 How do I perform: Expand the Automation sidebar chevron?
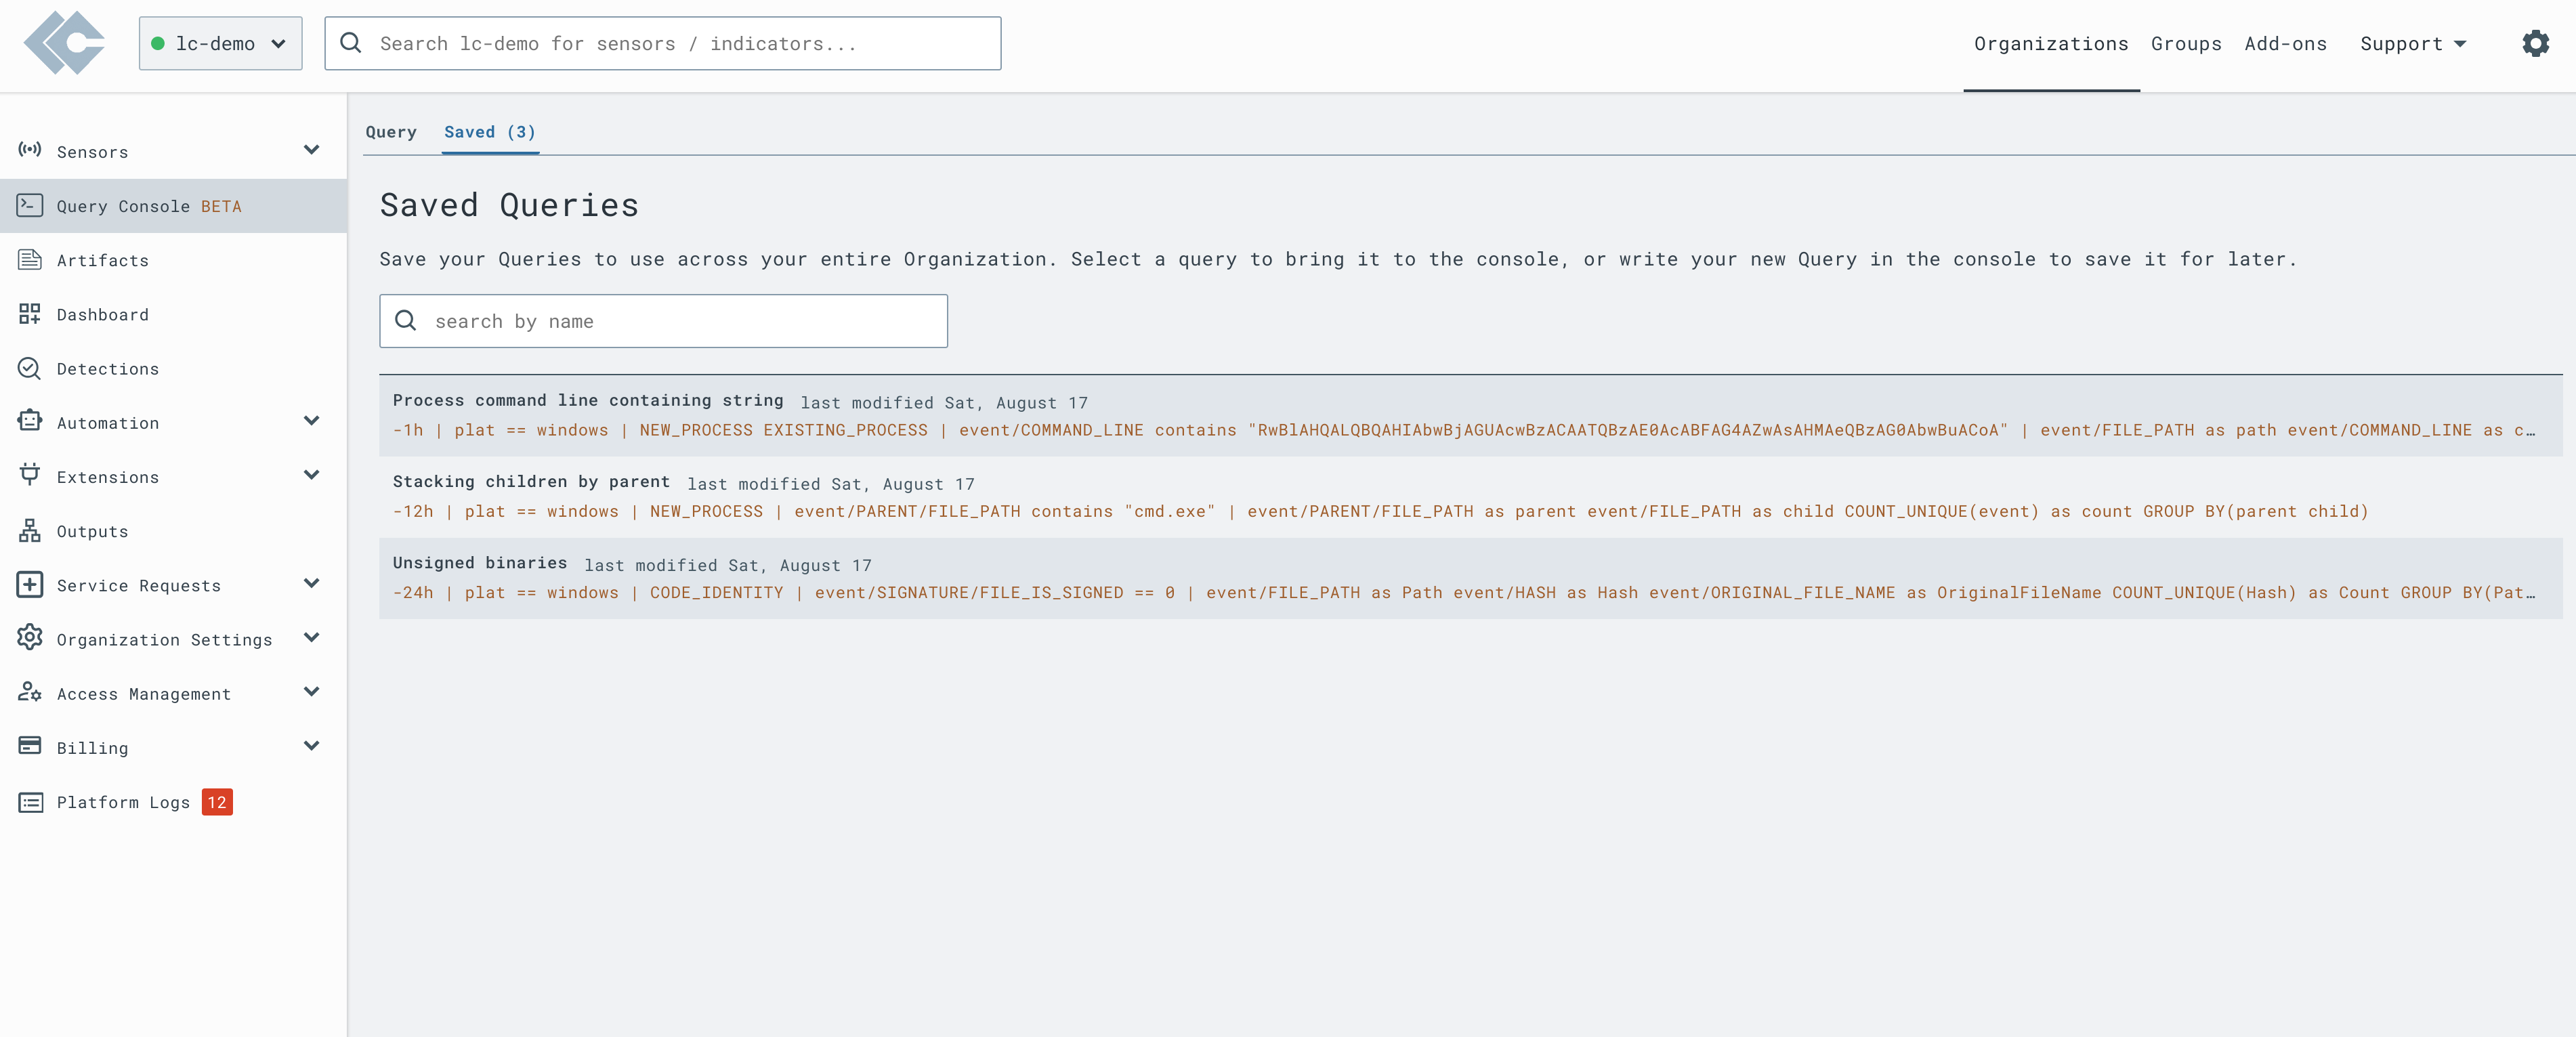point(311,422)
